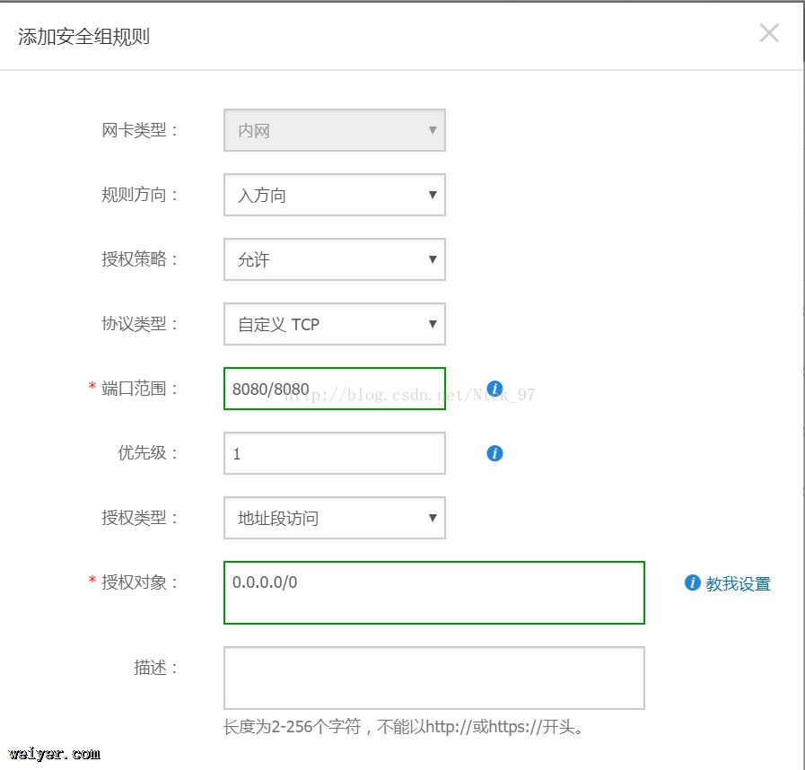Click inside the empty 描述 text area

point(433,678)
